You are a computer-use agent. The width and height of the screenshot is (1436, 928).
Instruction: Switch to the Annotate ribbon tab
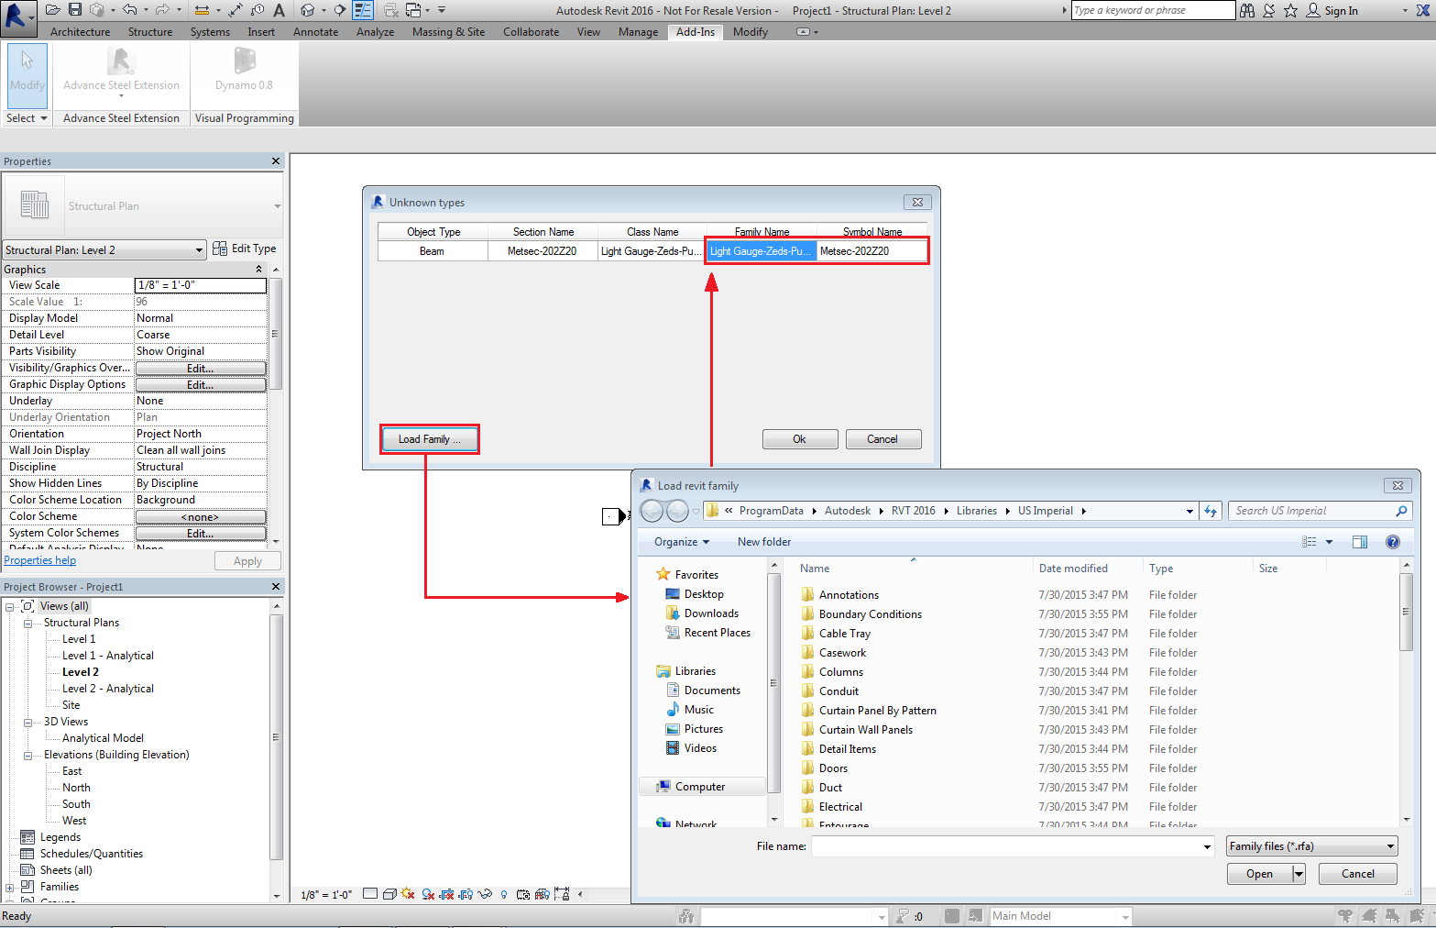[315, 32]
